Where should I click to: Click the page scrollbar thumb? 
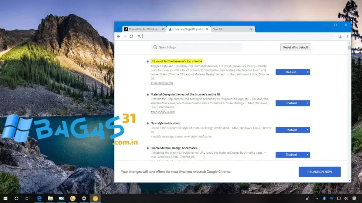(x=349, y=48)
